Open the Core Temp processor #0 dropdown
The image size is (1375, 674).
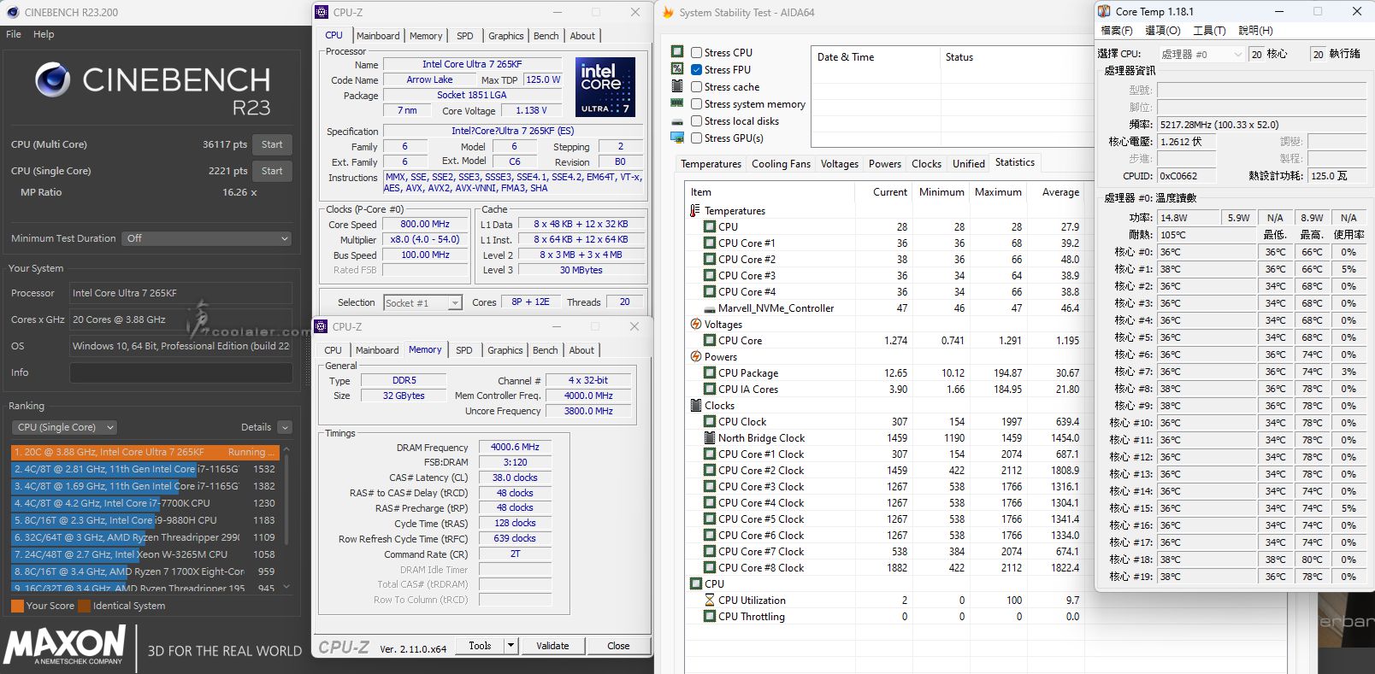click(x=1201, y=54)
